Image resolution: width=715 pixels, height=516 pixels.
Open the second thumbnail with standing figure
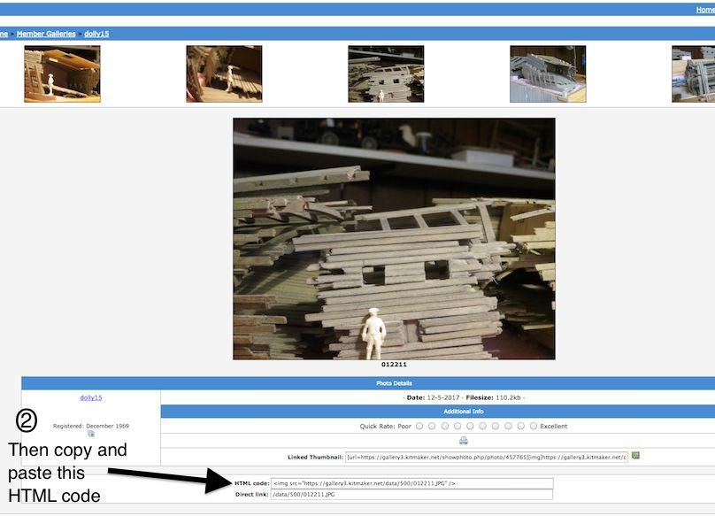224,74
